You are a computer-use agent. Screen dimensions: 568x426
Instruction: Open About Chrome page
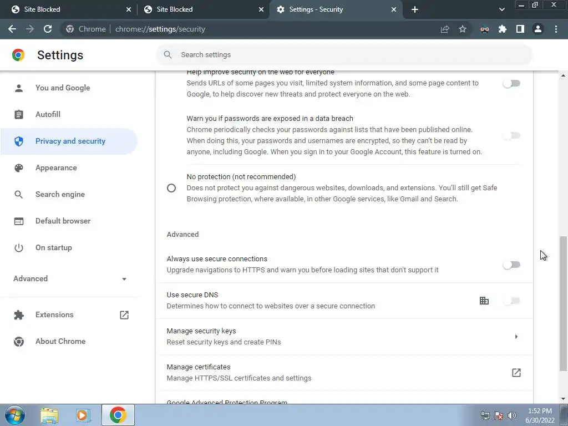(x=69, y=341)
